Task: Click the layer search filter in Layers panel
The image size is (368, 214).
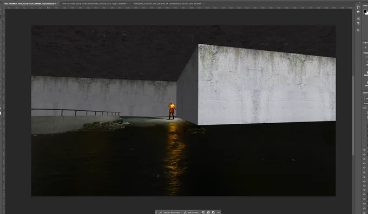Action: click(x=365, y=99)
